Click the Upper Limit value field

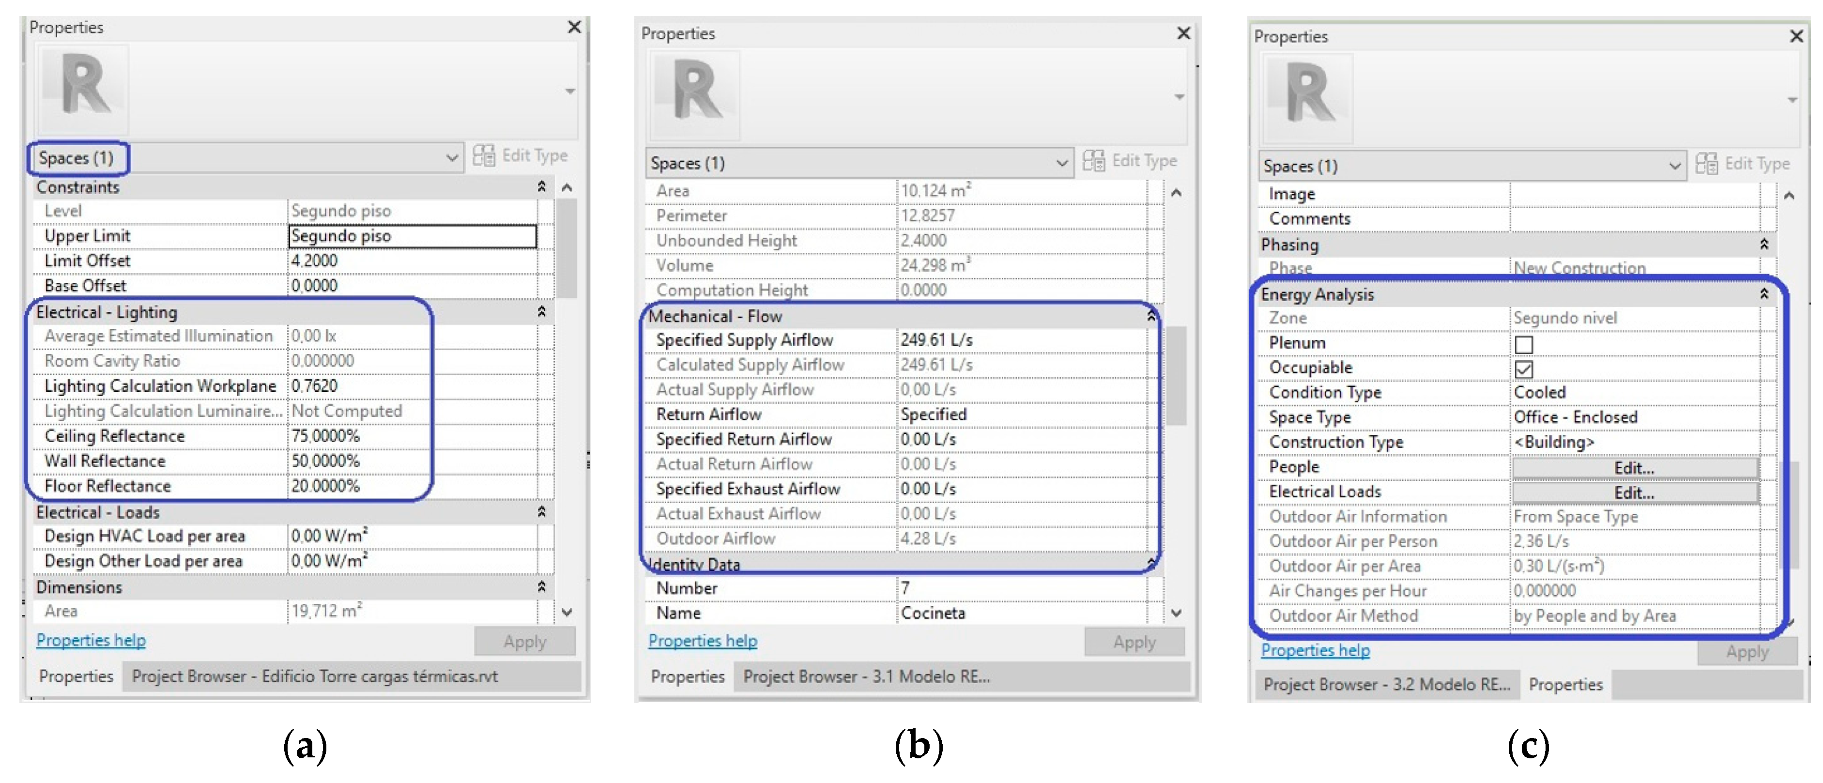coord(412,236)
